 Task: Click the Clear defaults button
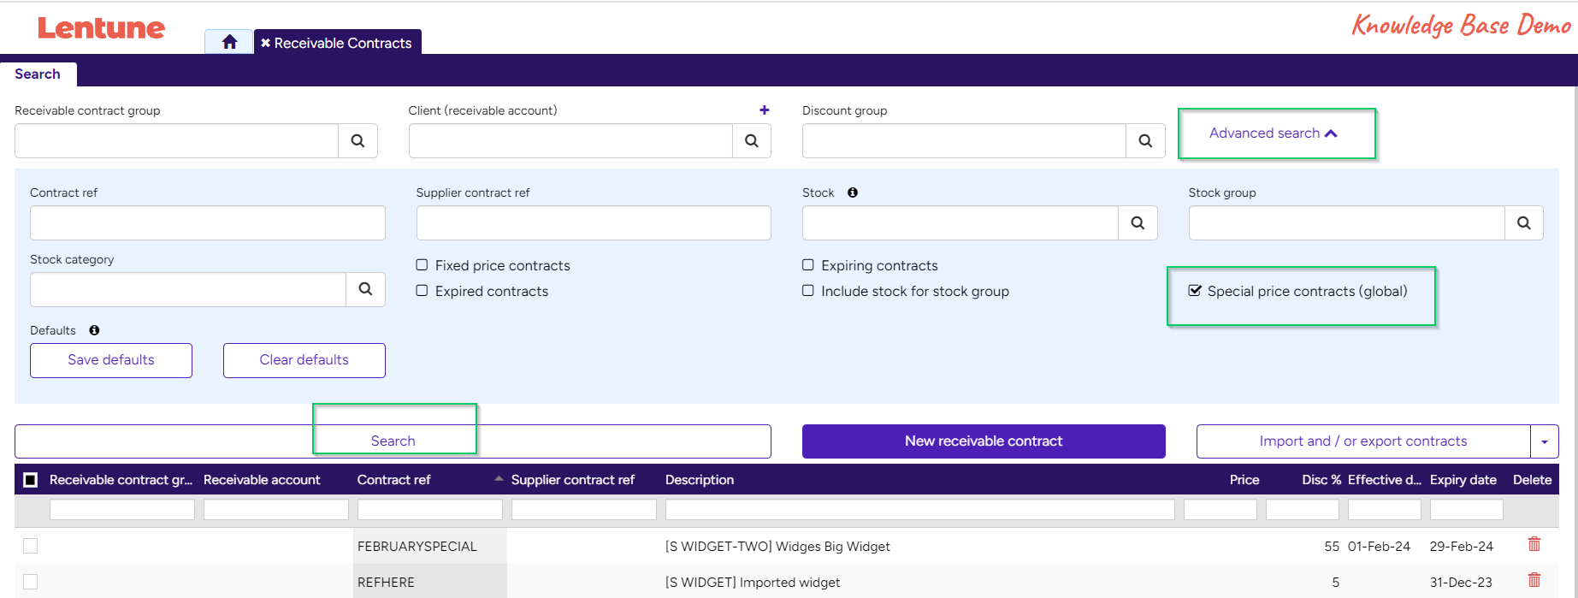pyautogui.click(x=304, y=360)
